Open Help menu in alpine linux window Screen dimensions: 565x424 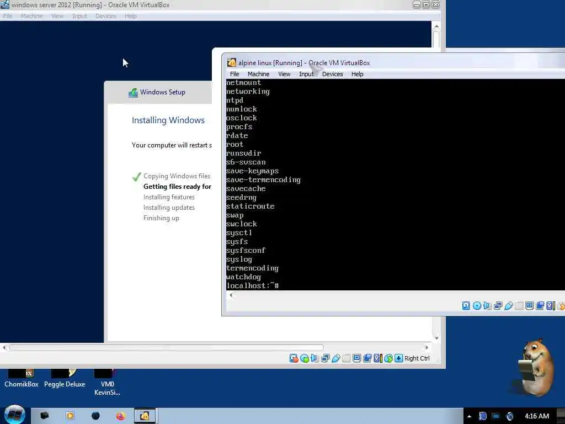pos(357,74)
